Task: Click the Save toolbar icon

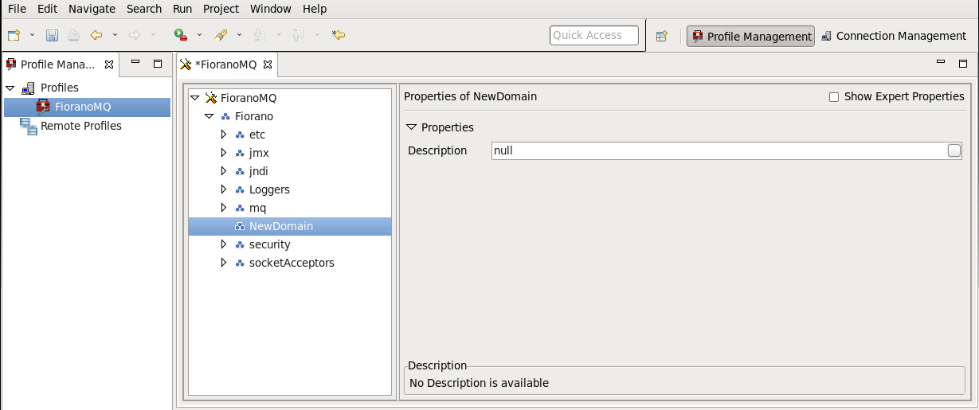Action: pyautogui.click(x=52, y=35)
